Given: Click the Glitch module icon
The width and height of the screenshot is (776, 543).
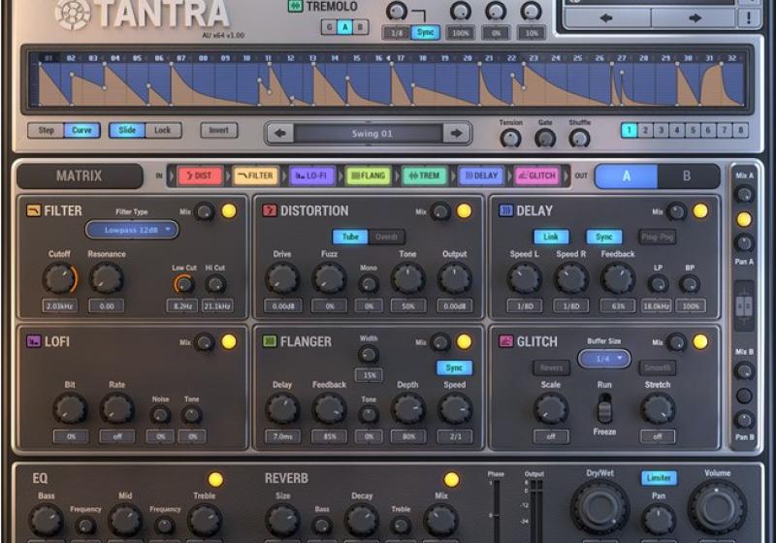Looking at the screenshot, I should click(505, 341).
